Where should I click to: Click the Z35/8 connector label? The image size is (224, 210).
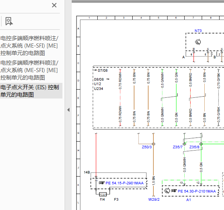pos(194,147)
